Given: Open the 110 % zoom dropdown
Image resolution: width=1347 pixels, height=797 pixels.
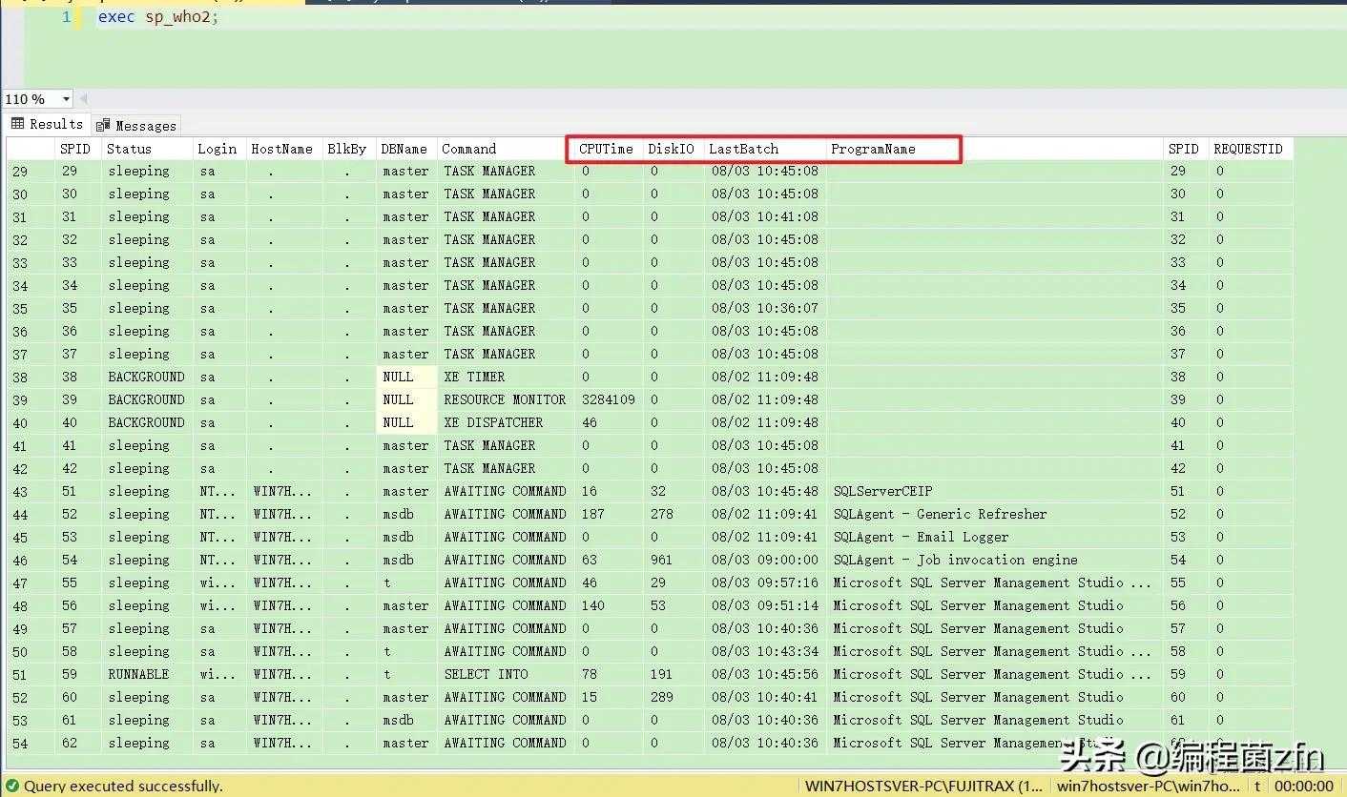Looking at the screenshot, I should [x=66, y=99].
